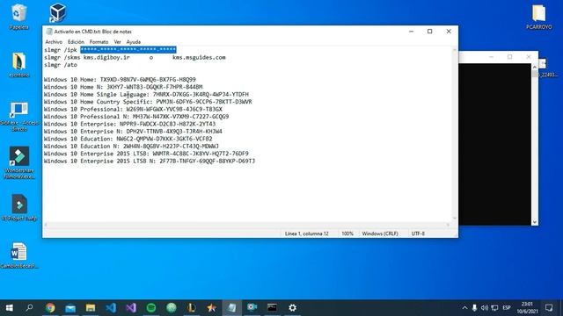Screen dimensions: 563x316
Task: Click the Windows 10 Education N line
Action: point(131,147)
